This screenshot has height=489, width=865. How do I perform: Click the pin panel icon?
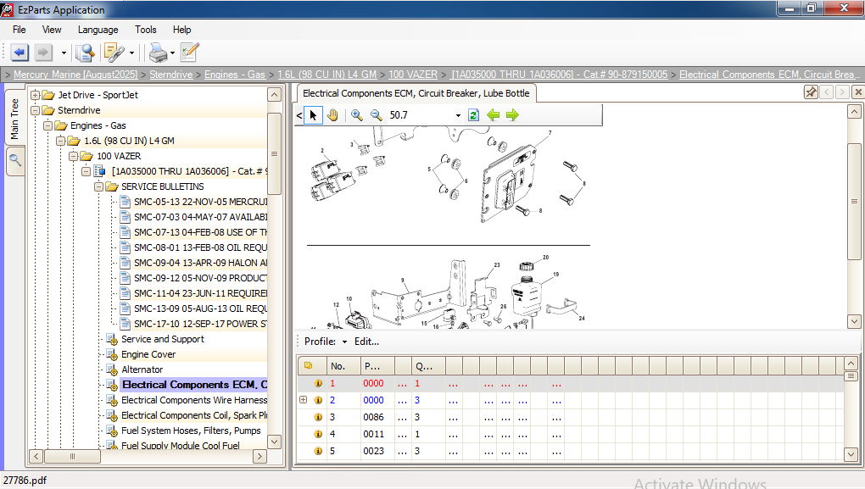point(811,92)
